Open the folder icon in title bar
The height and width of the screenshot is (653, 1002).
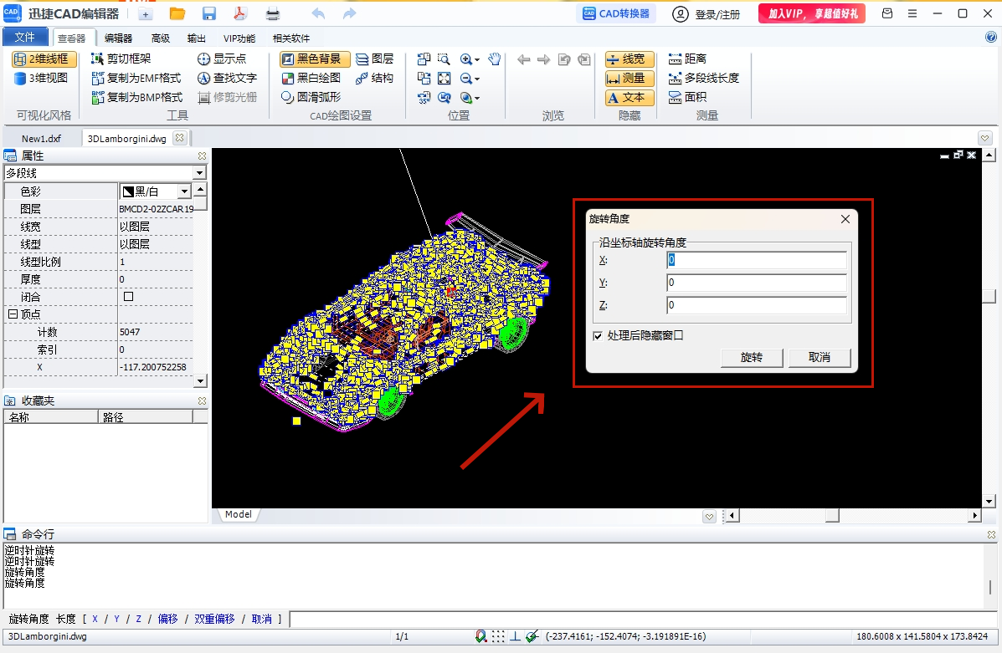point(177,13)
